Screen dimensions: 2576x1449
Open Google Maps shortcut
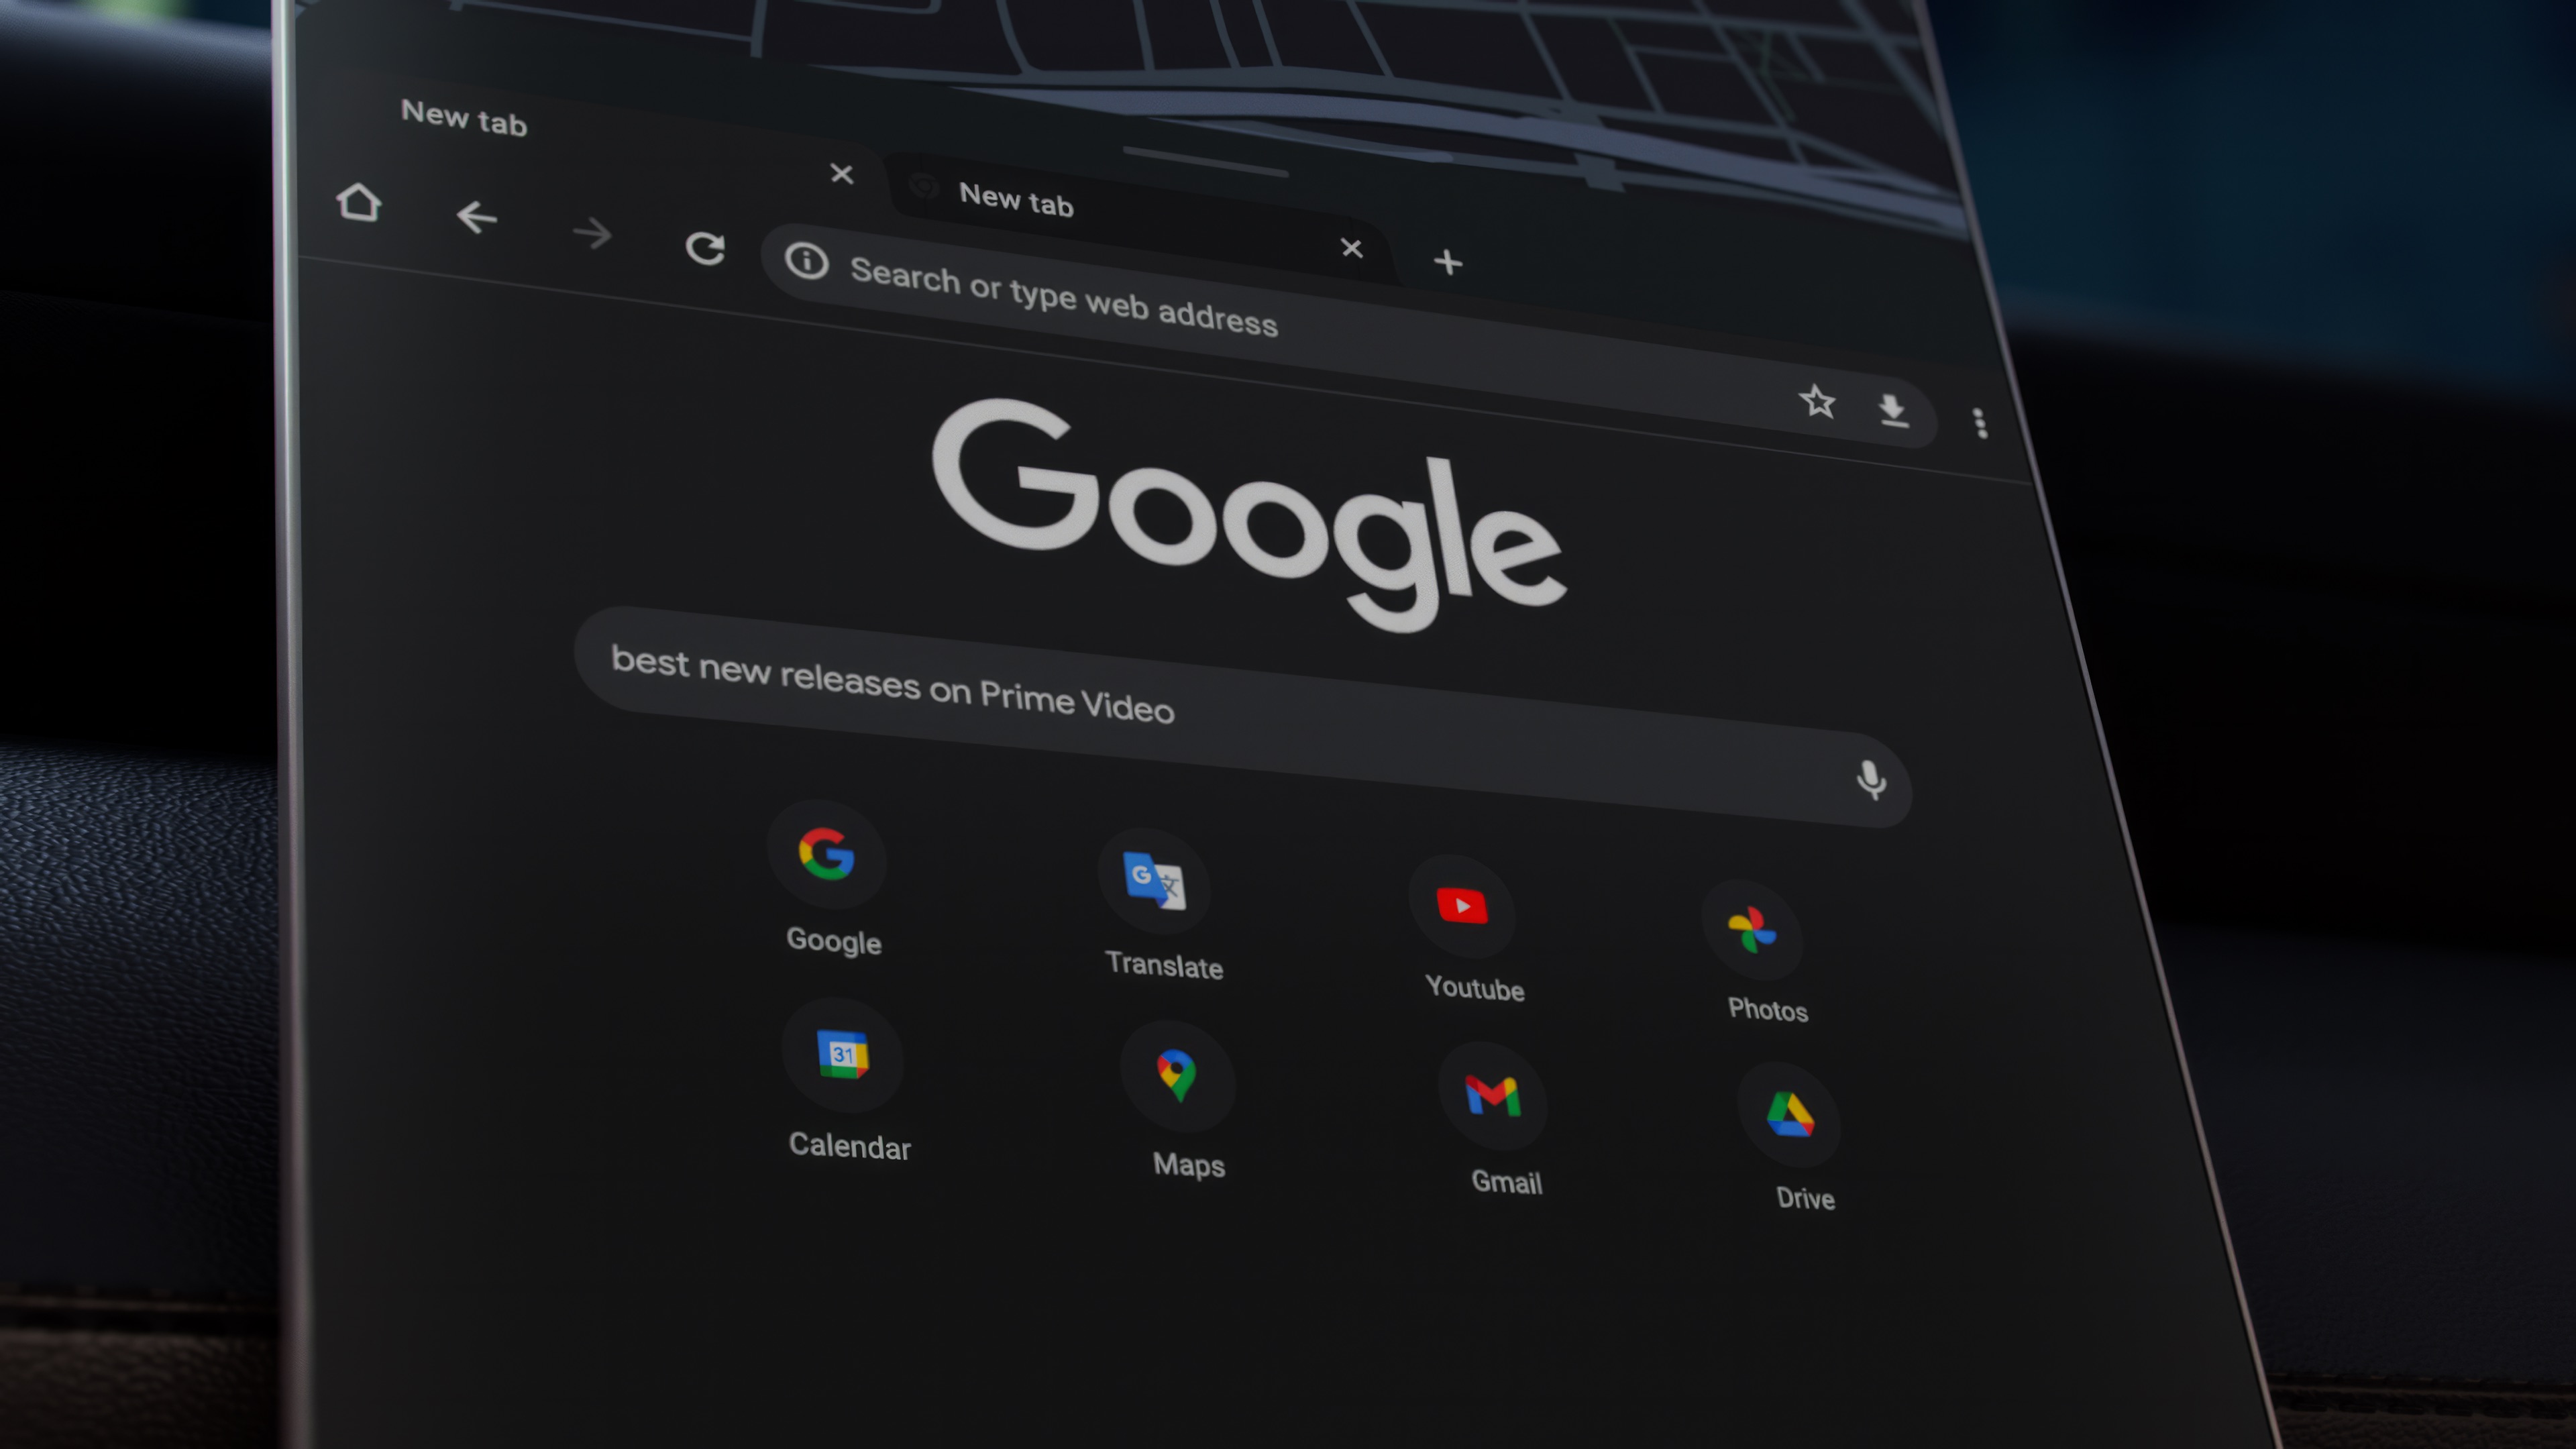click(1175, 1077)
